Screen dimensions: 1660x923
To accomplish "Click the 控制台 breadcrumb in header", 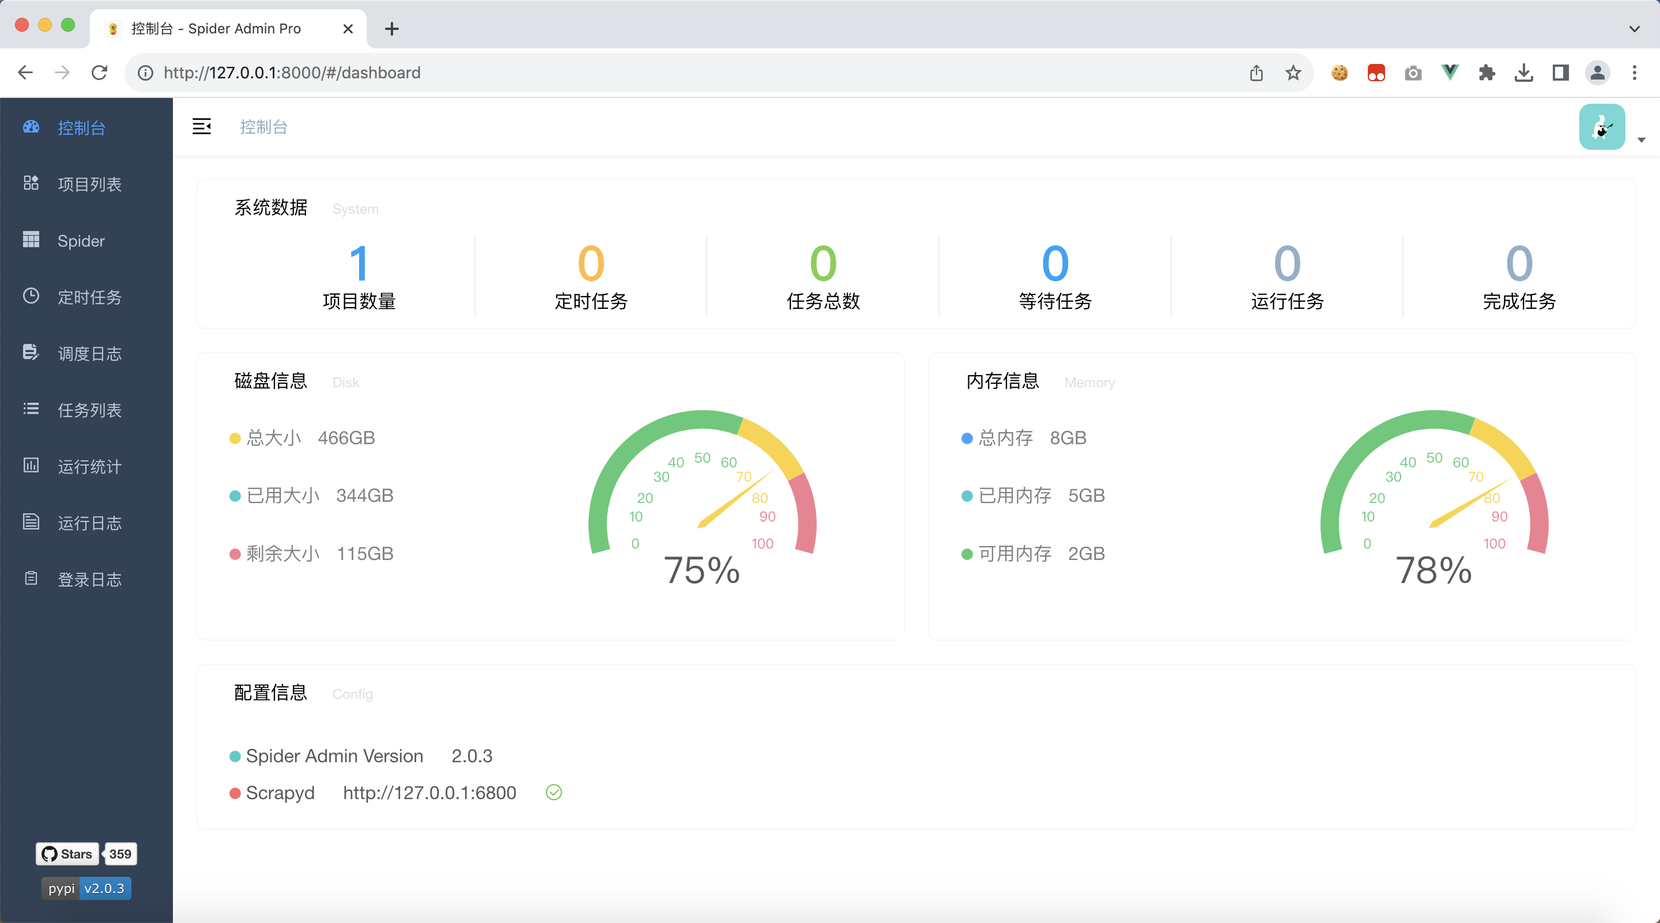I will 263,127.
